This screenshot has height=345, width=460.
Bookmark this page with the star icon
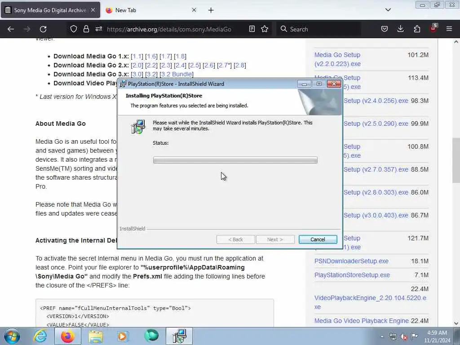click(265, 29)
